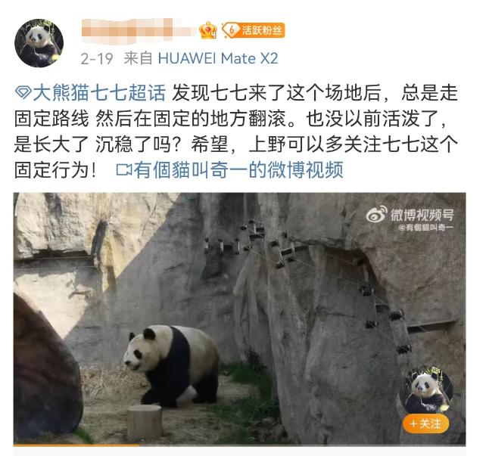Tap the diamond super-topic icon

(x=23, y=92)
